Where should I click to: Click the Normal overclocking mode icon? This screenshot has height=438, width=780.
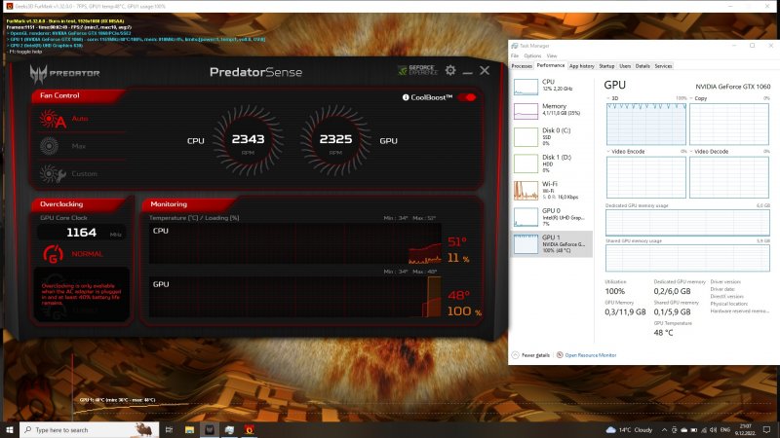(x=54, y=254)
